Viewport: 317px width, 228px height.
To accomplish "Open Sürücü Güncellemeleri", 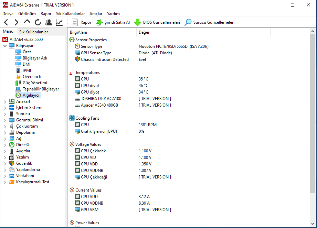I will click(210, 22).
